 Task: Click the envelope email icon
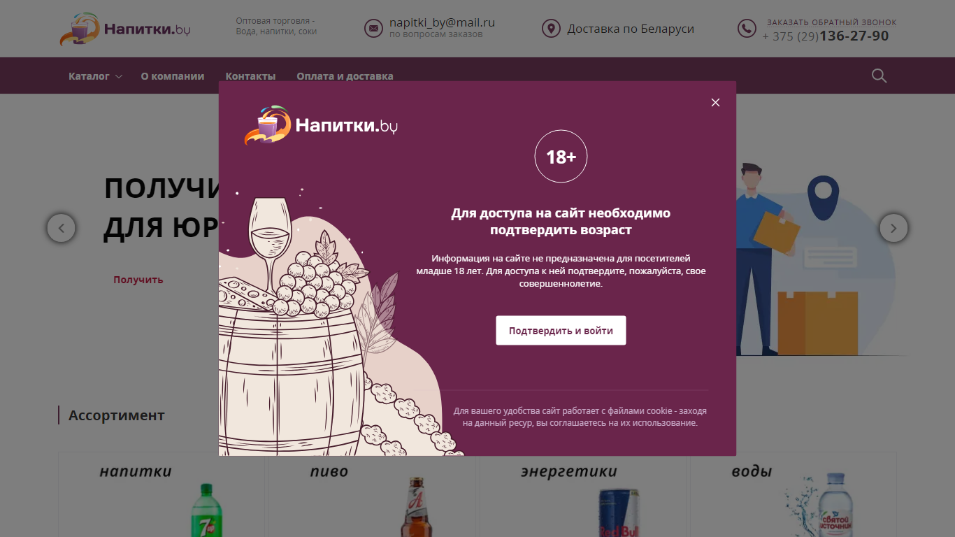(x=374, y=29)
